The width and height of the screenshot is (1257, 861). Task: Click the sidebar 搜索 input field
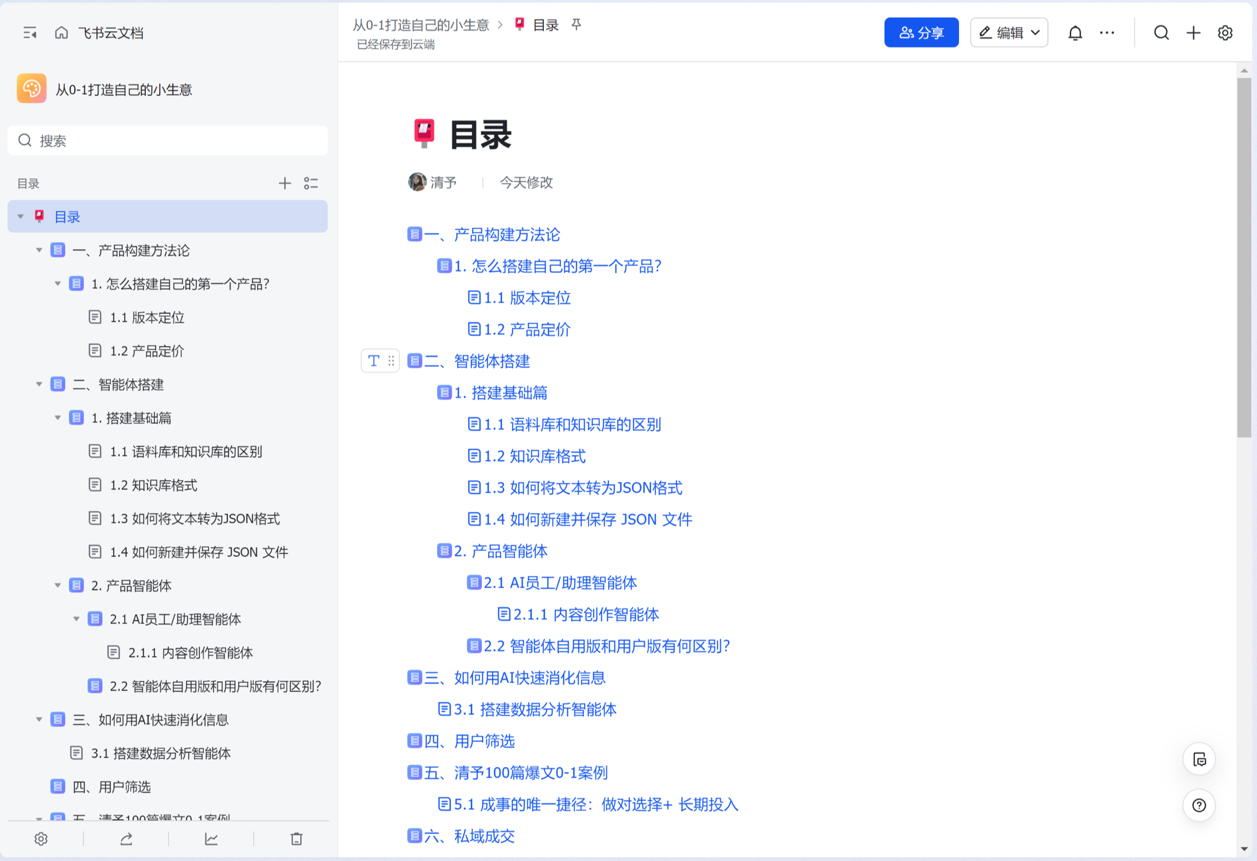[x=168, y=141]
